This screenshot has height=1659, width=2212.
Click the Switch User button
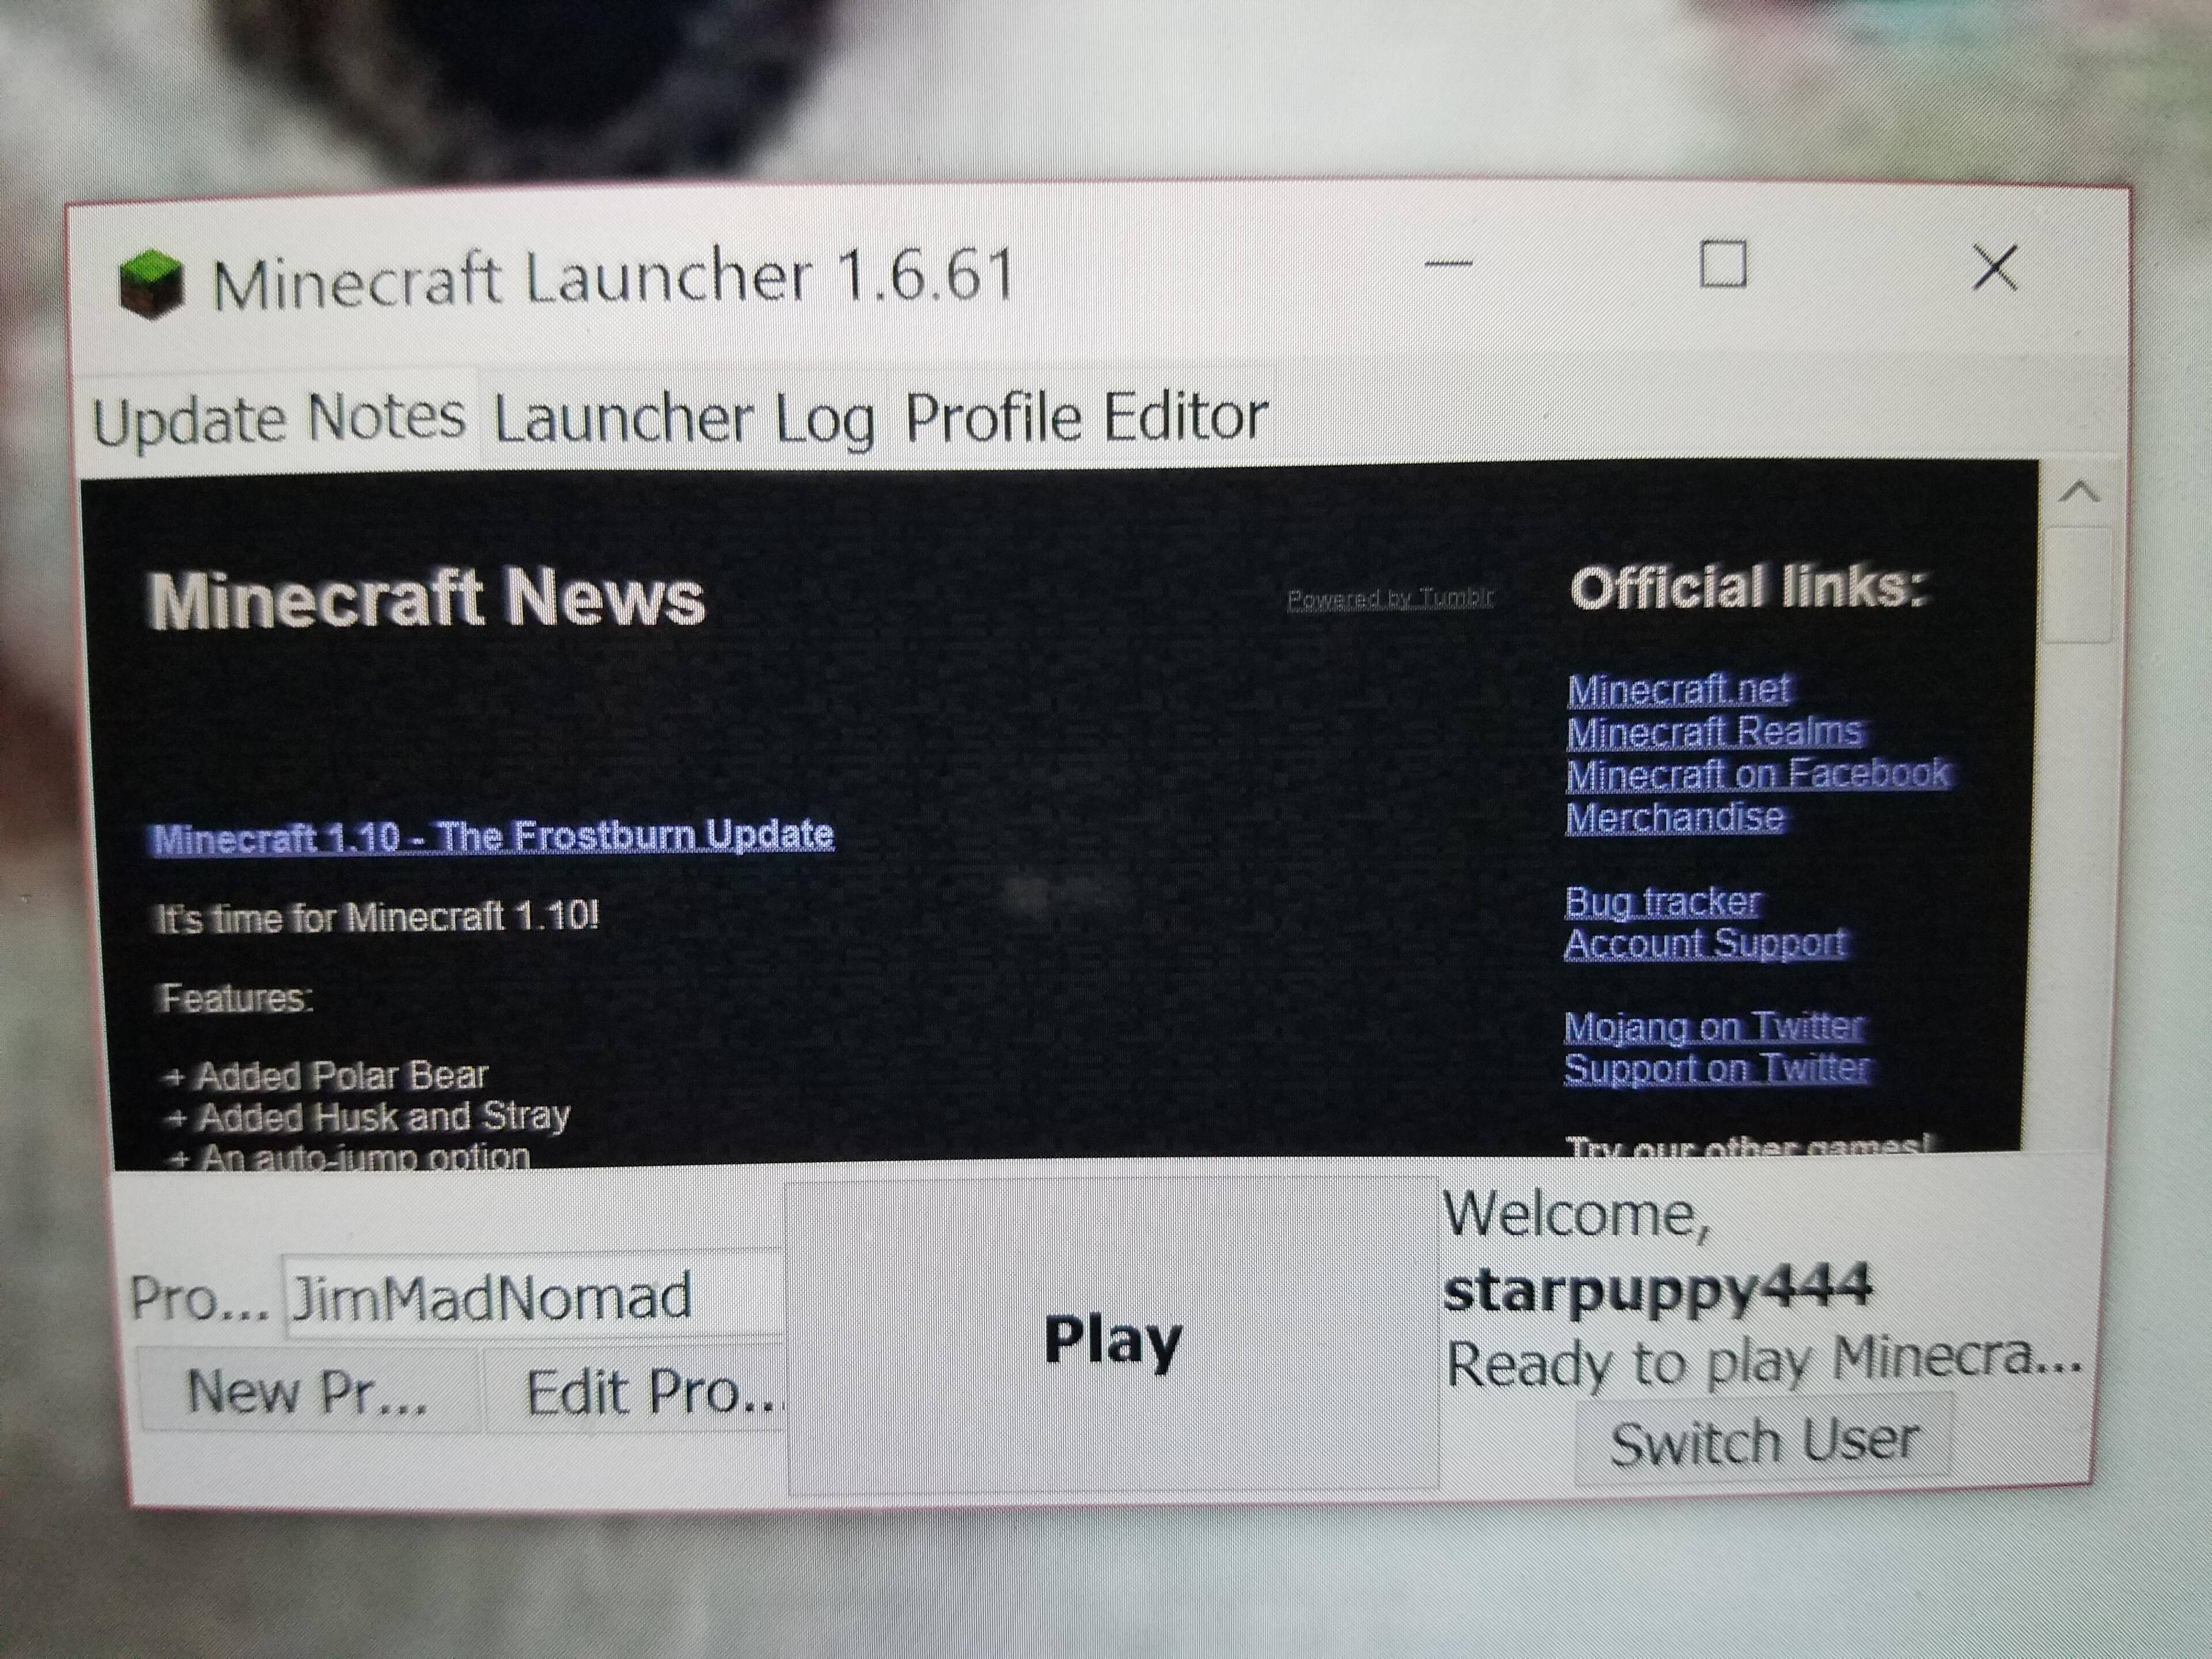[1764, 1441]
